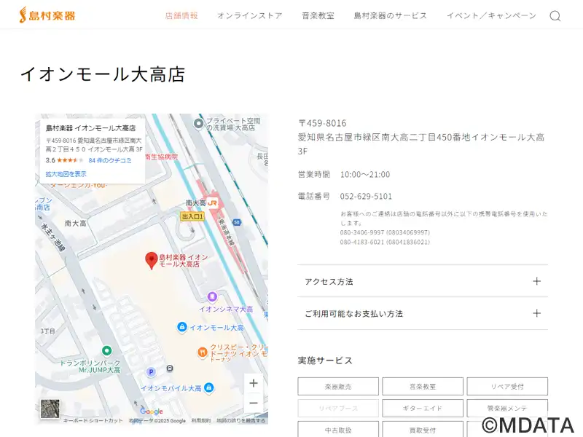Image resolution: width=583 pixels, height=437 pixels.
Task: Click the イオンシネマ大高 purple marker
Action: (x=212, y=297)
